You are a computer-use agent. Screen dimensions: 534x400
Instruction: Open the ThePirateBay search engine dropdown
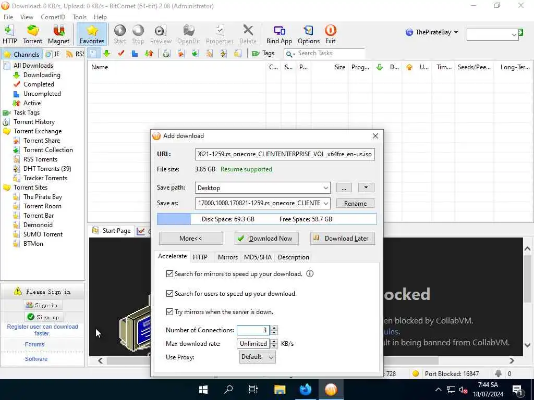click(456, 32)
